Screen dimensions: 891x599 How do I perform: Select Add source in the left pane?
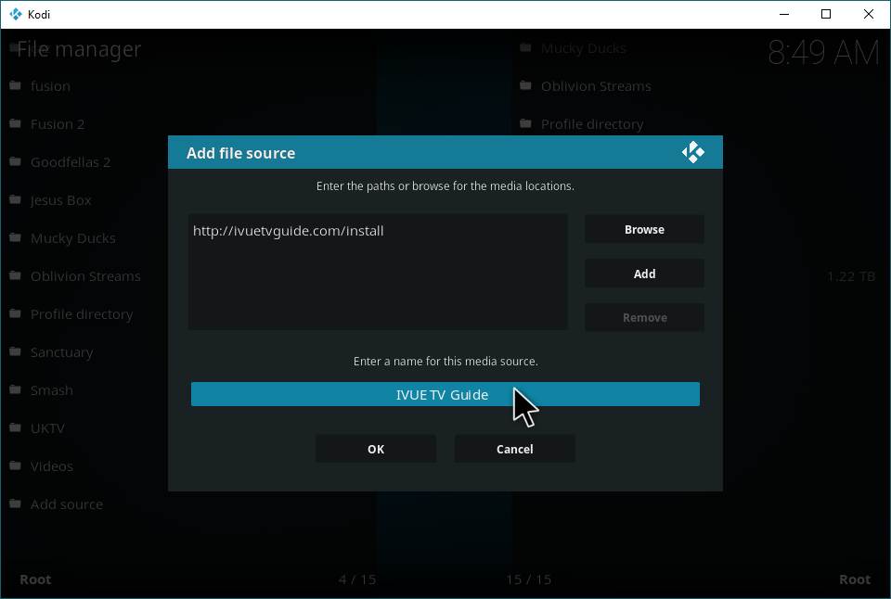67,504
